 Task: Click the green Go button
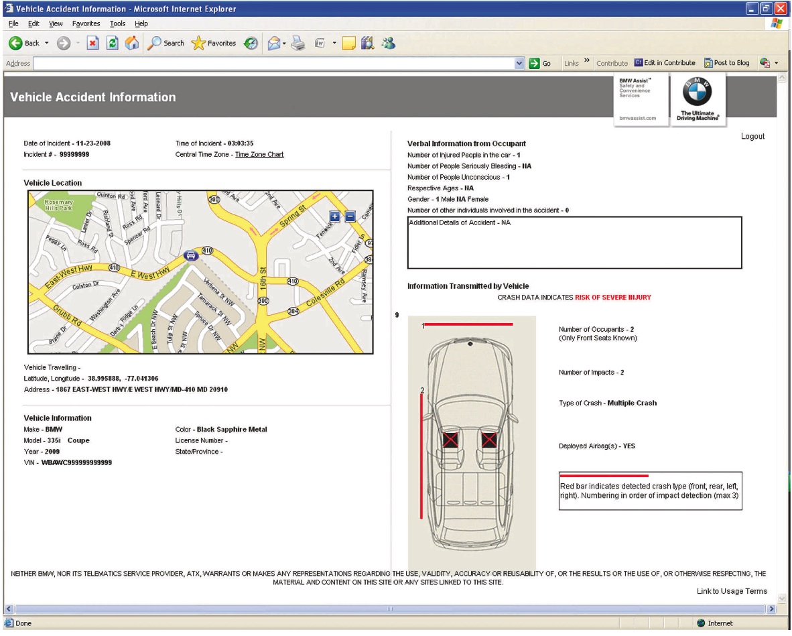[x=540, y=64]
